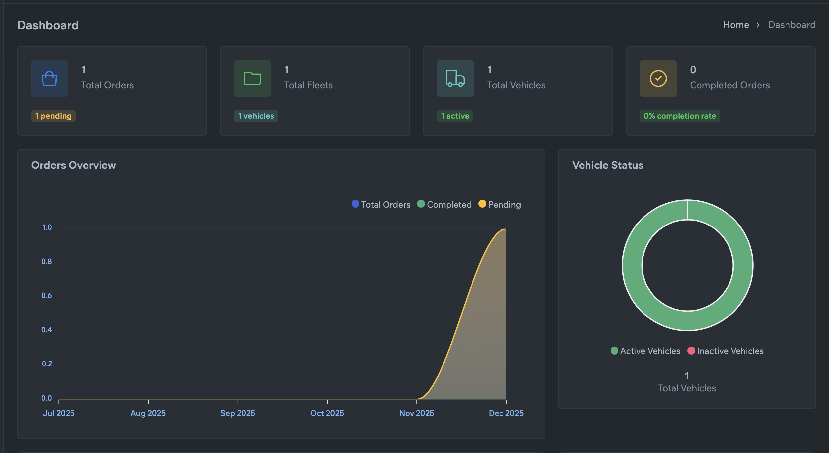
Task: Hide the Active Vehicles donut segment
Action: (645, 351)
